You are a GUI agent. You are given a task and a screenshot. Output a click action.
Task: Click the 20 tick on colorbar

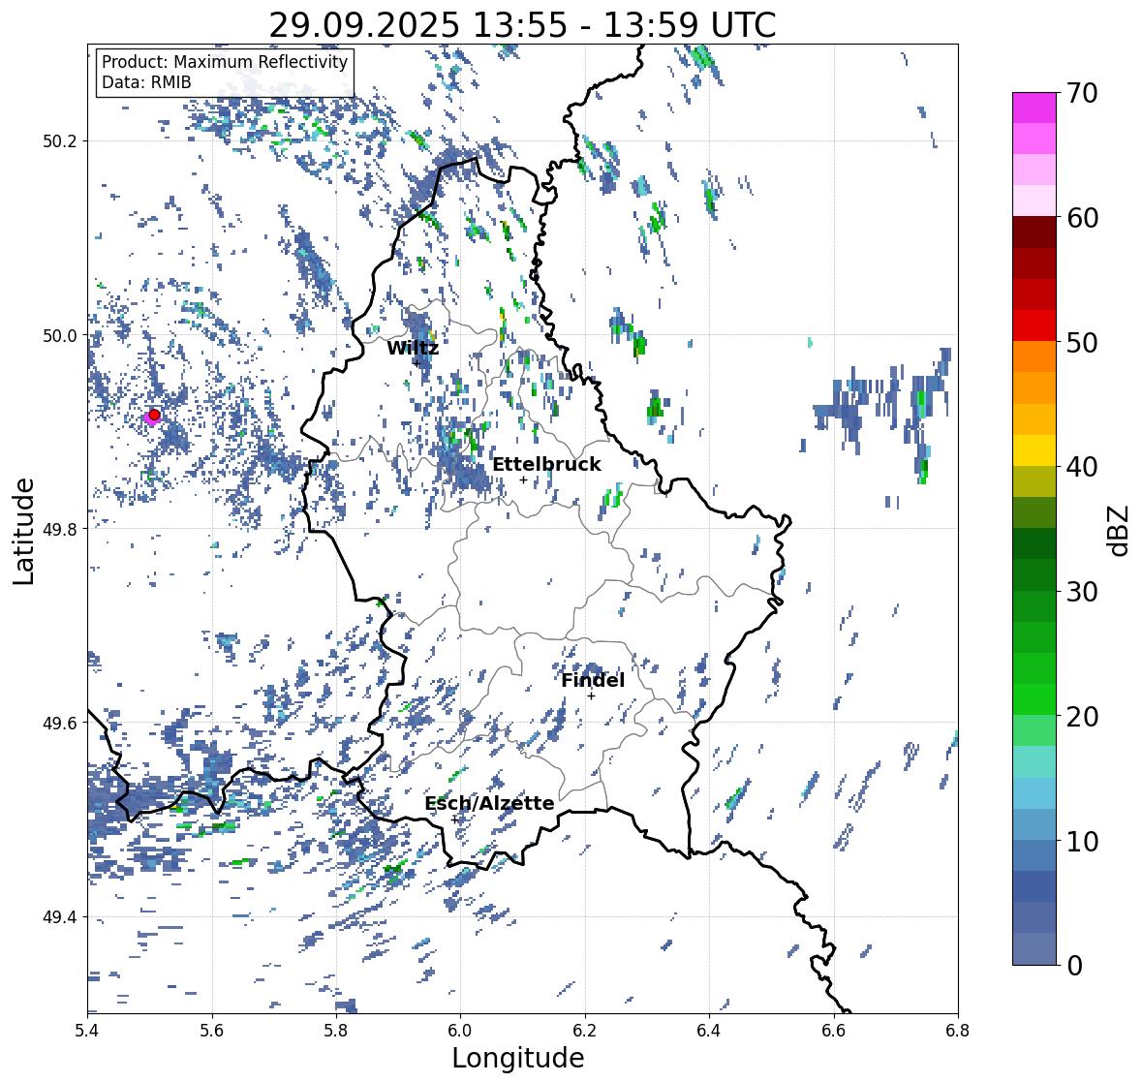(1082, 717)
